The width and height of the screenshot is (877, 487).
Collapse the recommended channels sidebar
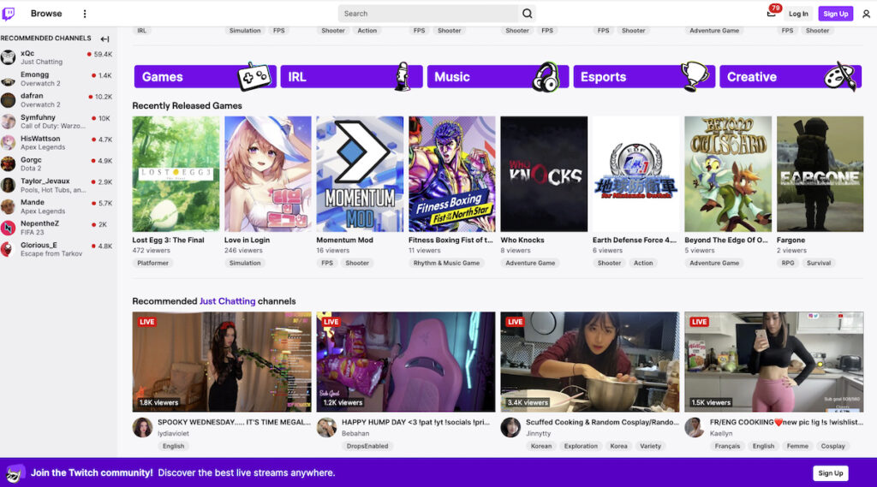click(104, 39)
